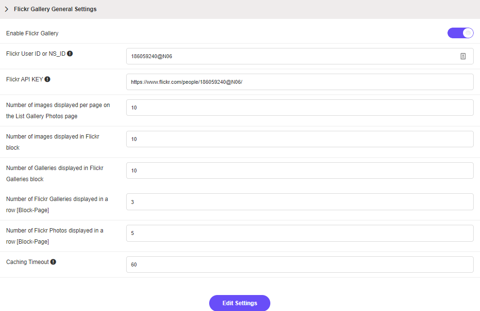The width and height of the screenshot is (480, 311).
Task: Edit the Caching Timeout value field
Action: tap(299, 264)
